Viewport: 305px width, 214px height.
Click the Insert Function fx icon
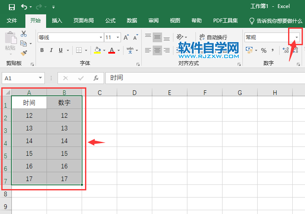tap(96, 78)
